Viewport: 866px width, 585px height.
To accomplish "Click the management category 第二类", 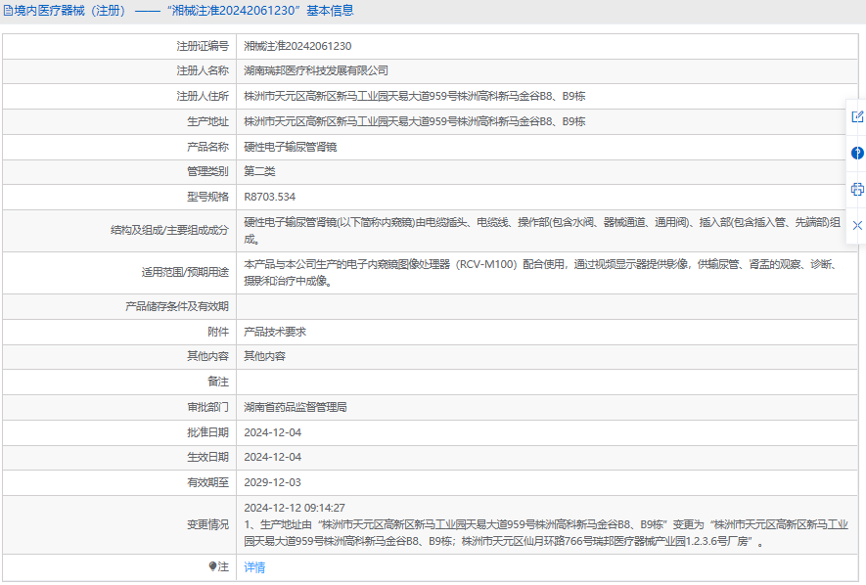I will tap(259, 171).
